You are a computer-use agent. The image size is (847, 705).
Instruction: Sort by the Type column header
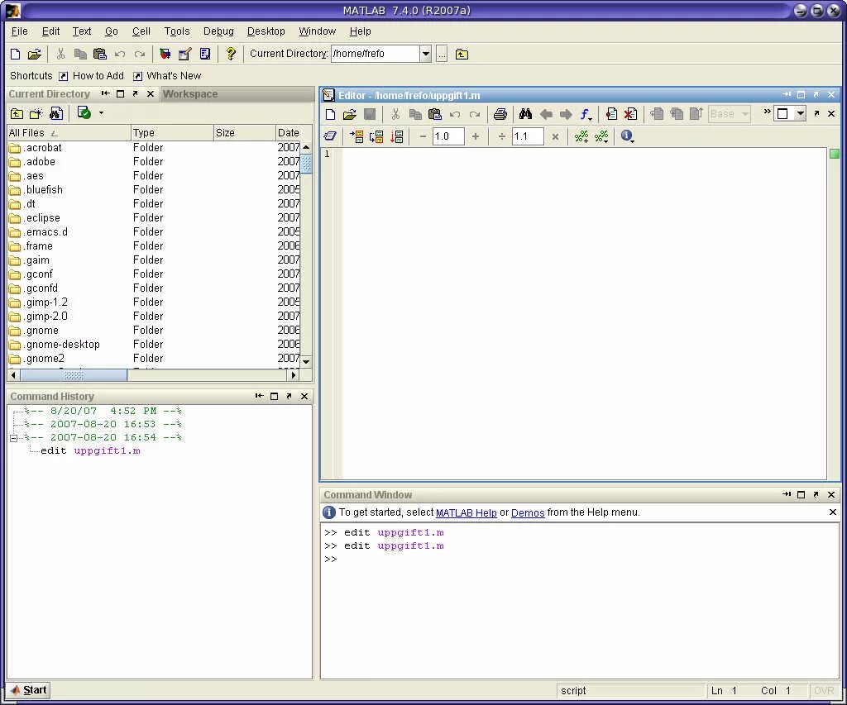coord(172,133)
